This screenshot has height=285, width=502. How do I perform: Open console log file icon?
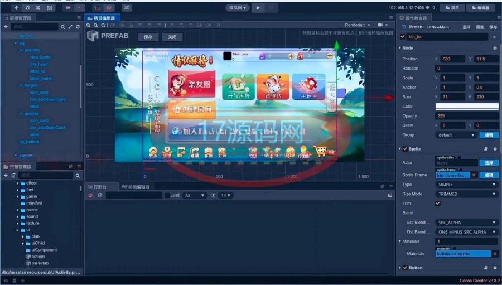pos(100,195)
